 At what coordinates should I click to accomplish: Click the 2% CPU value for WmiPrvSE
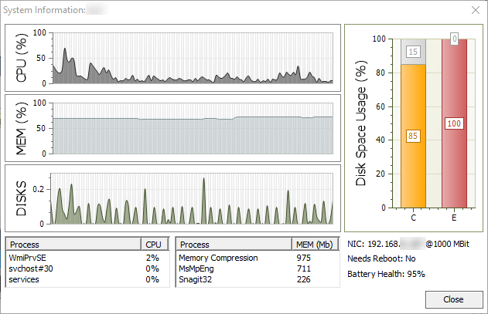152,258
